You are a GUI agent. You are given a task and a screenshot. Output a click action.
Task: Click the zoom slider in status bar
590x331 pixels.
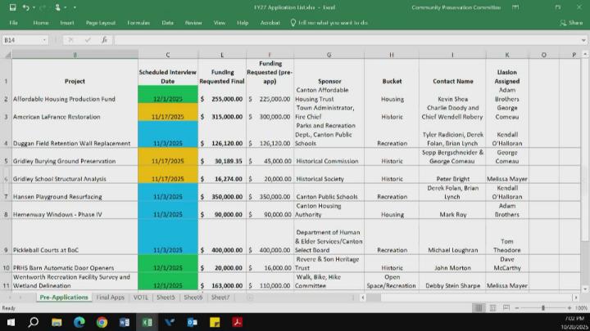click(x=543, y=308)
